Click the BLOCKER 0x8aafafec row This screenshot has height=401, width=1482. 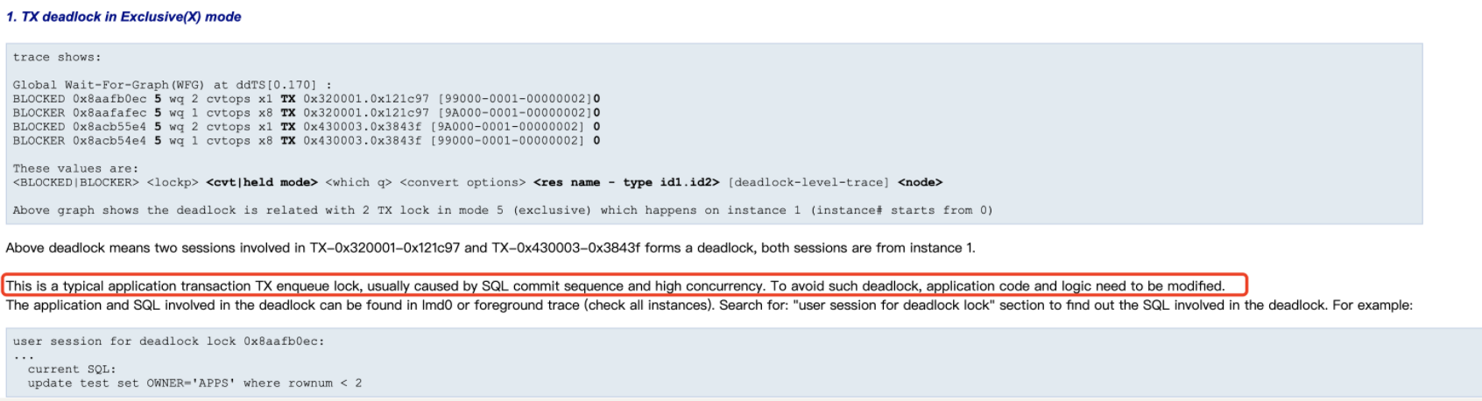tap(307, 113)
